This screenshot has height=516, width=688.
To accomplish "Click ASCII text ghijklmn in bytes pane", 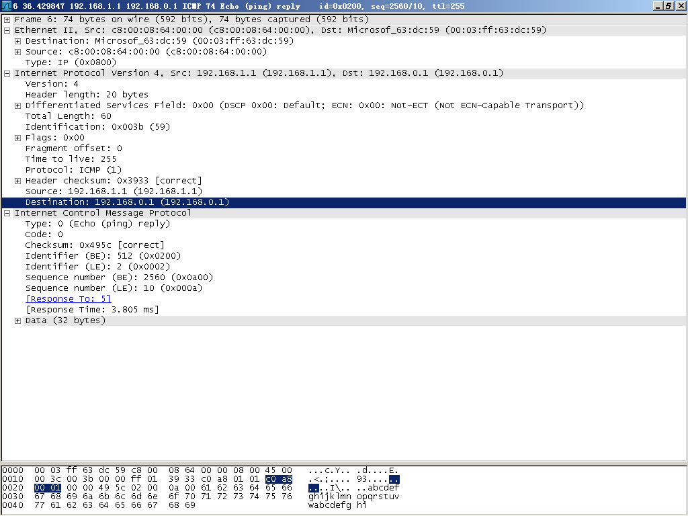I will 329,497.
